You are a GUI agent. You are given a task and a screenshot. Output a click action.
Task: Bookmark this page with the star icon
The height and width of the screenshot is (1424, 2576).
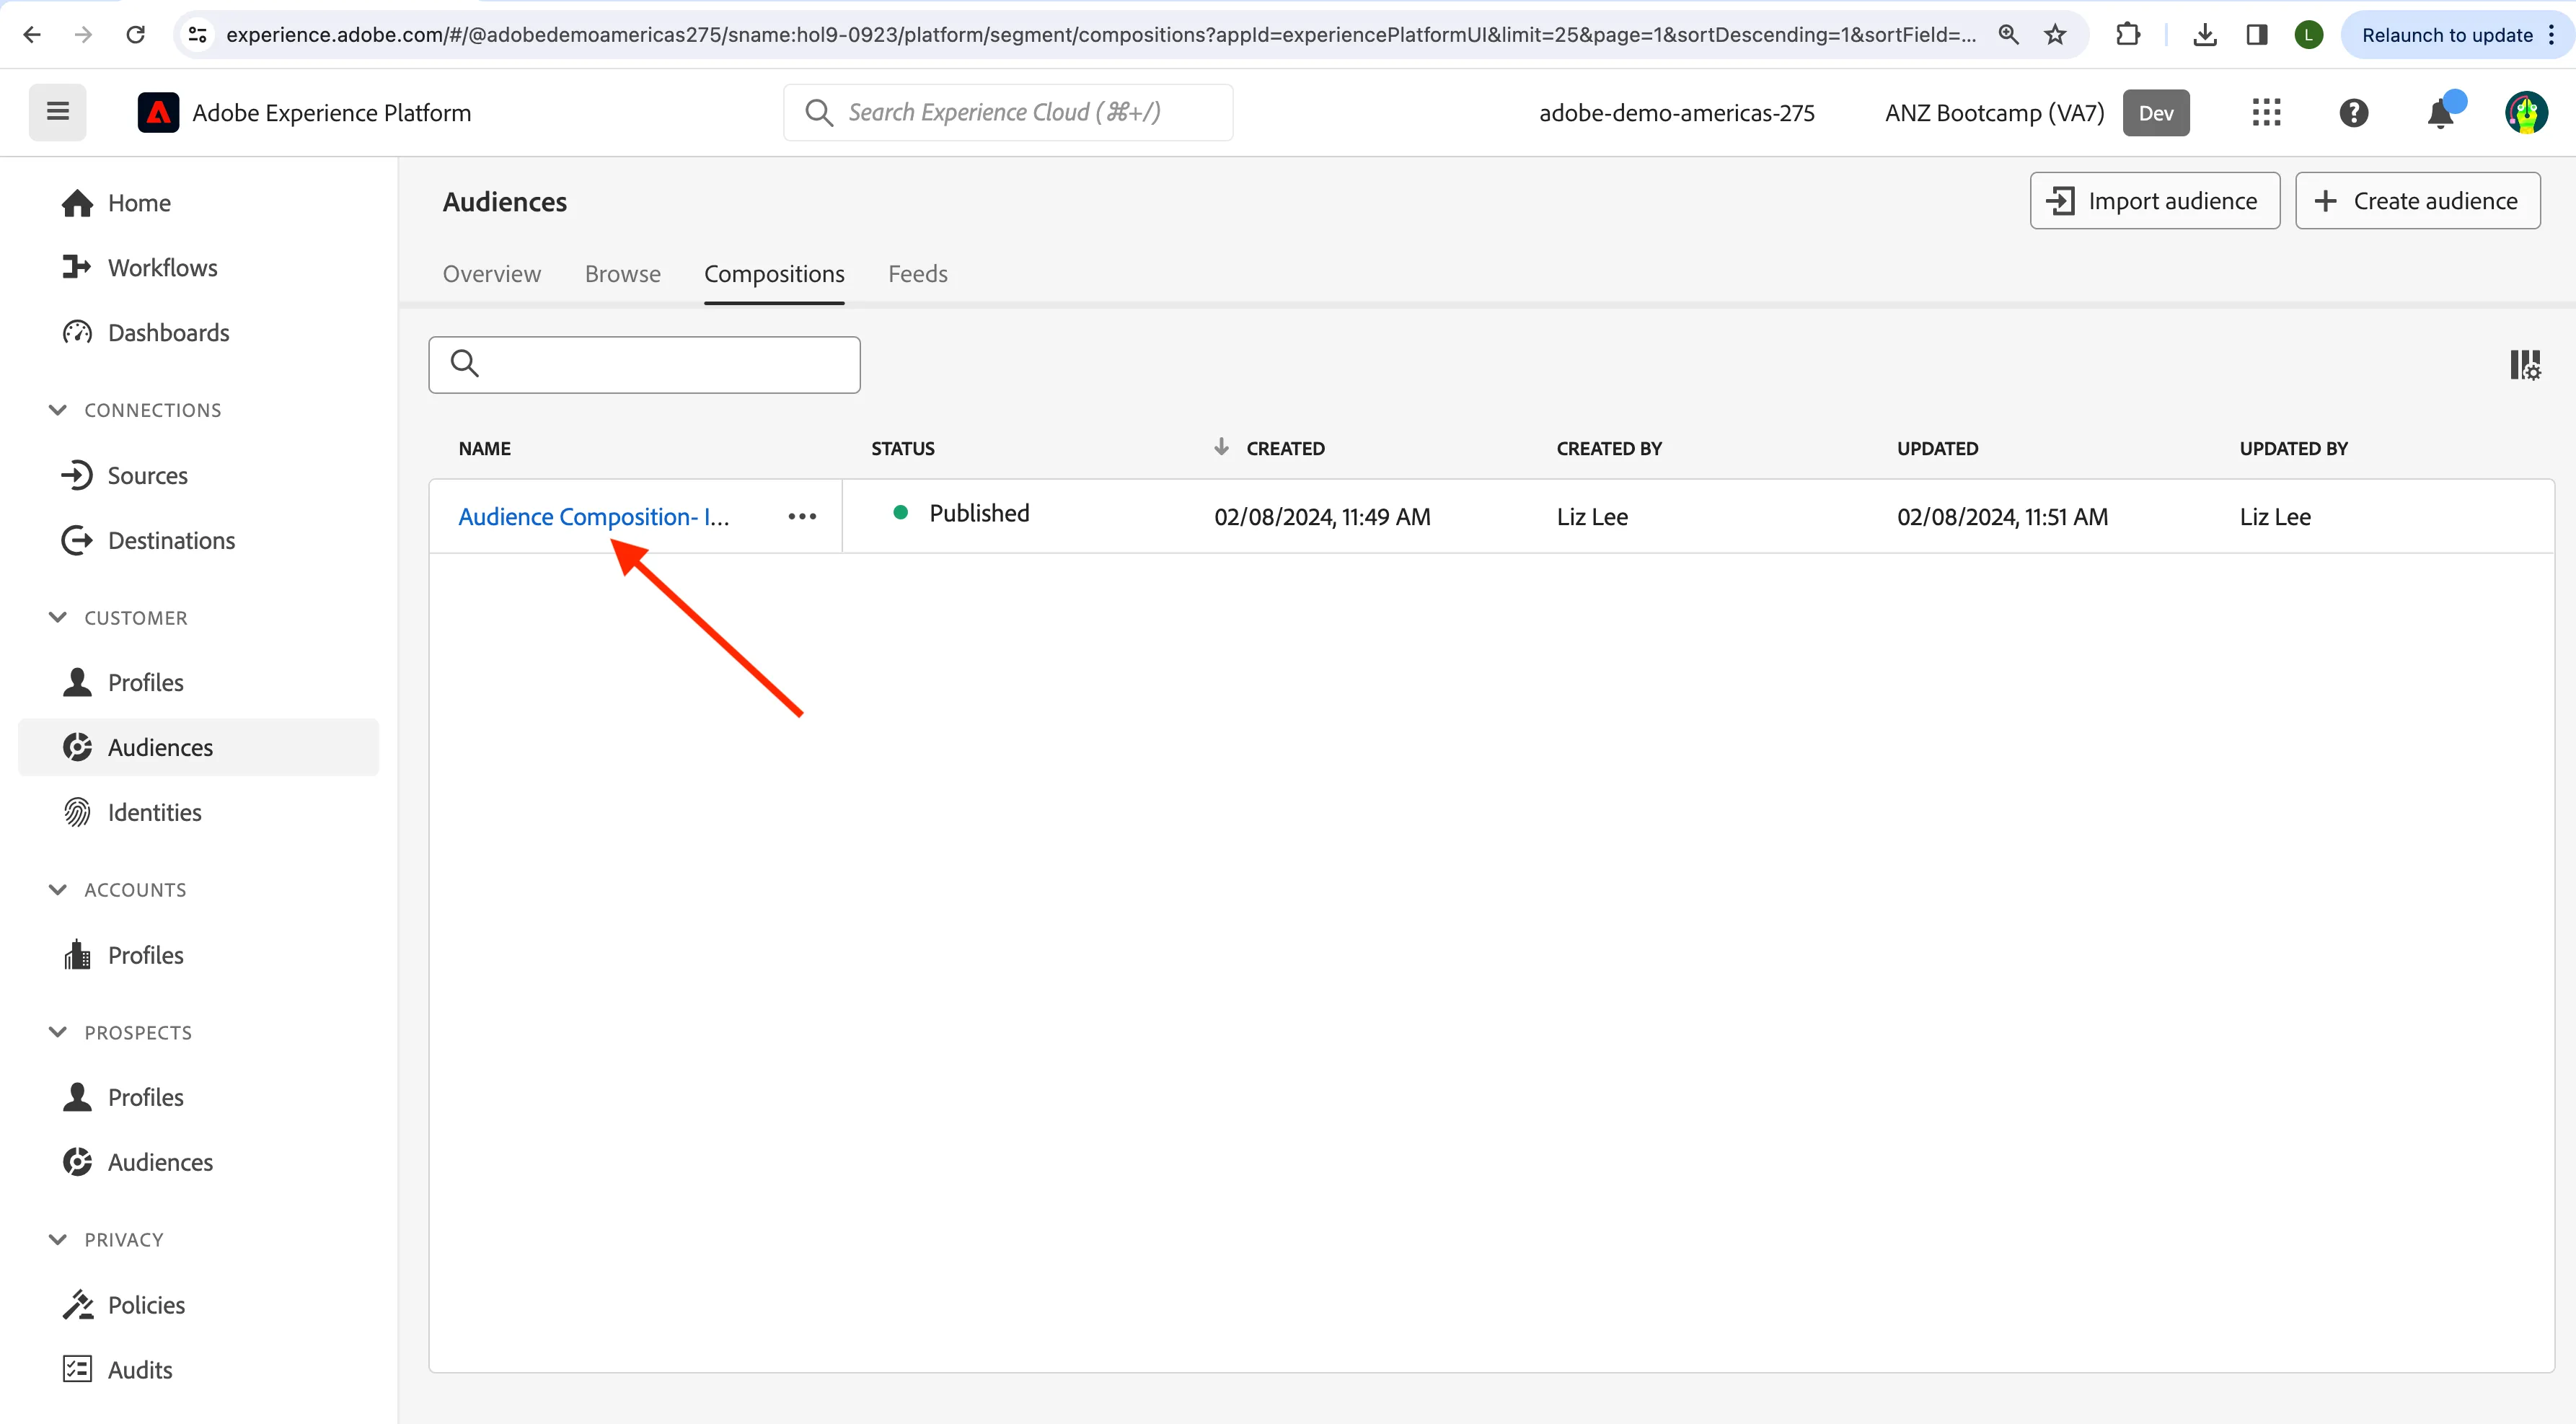(x=2055, y=35)
